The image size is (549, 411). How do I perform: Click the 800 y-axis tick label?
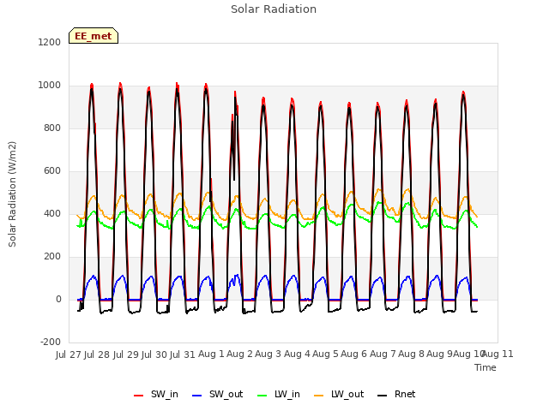[x=52, y=128]
